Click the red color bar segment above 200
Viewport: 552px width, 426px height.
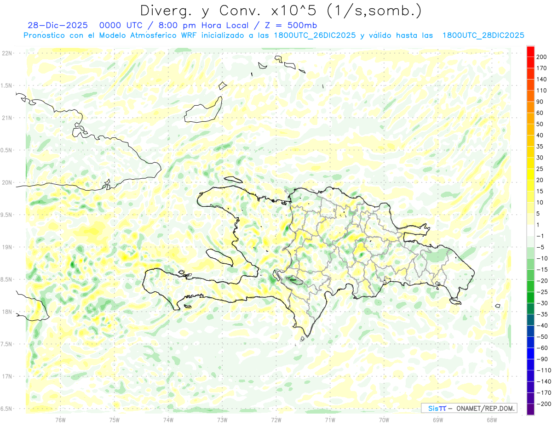click(531, 51)
